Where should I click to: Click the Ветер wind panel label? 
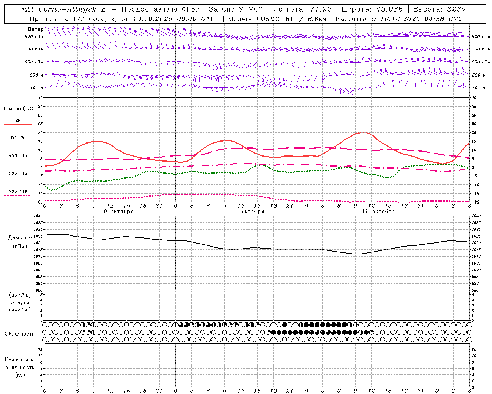pyautogui.click(x=36, y=29)
